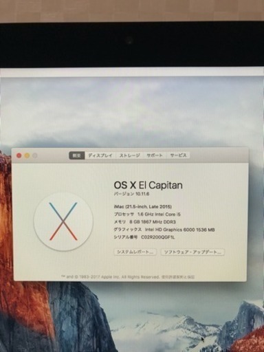This screenshot has width=264, height=352.
Task: Go to the サポート tab
Action: pos(155,155)
